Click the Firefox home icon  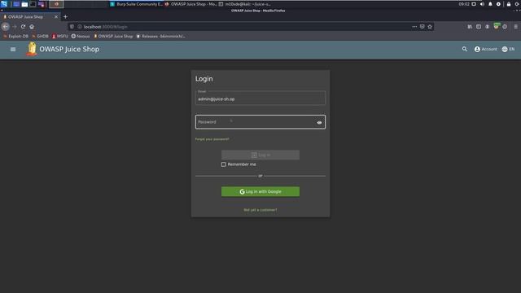tap(32, 27)
